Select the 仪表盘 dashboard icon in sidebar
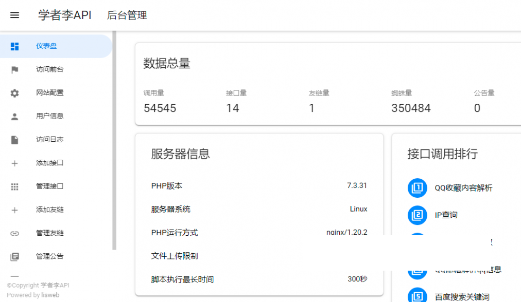521x302 pixels. 15,46
